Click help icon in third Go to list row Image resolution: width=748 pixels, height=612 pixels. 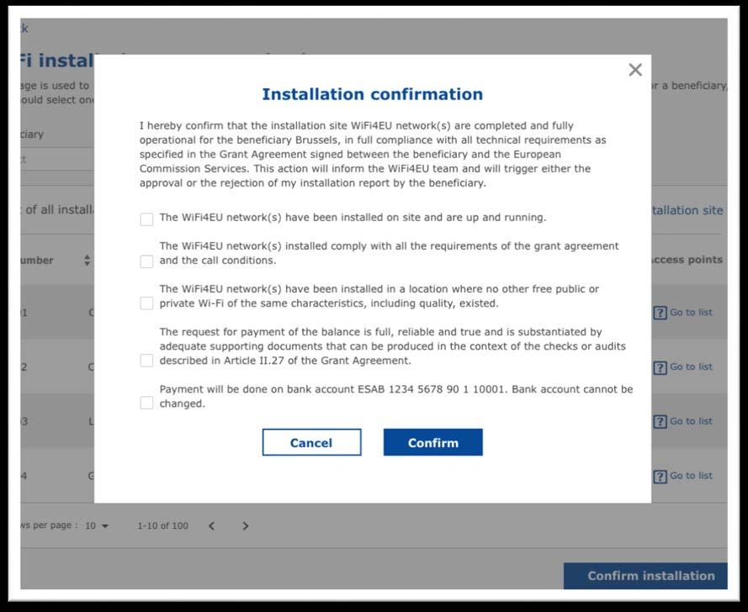(x=660, y=422)
